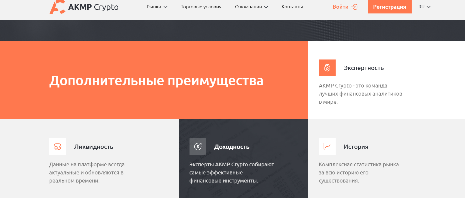This screenshot has width=465, height=200.
Task: Click the Ликвидность coins icon
Action: pyautogui.click(x=58, y=146)
